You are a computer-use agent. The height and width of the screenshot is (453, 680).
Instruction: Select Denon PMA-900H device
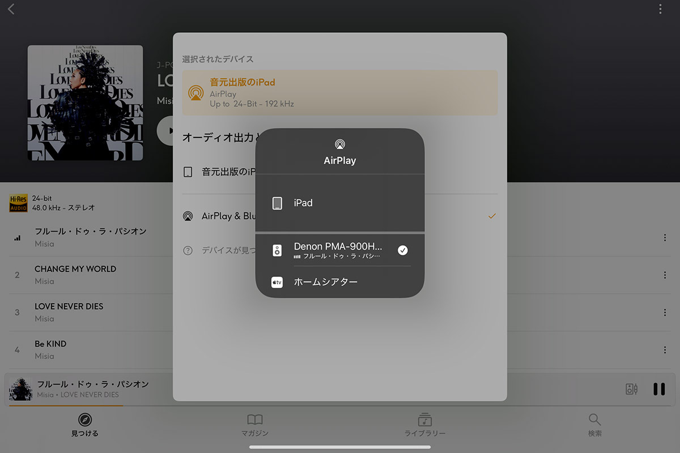[340, 250]
